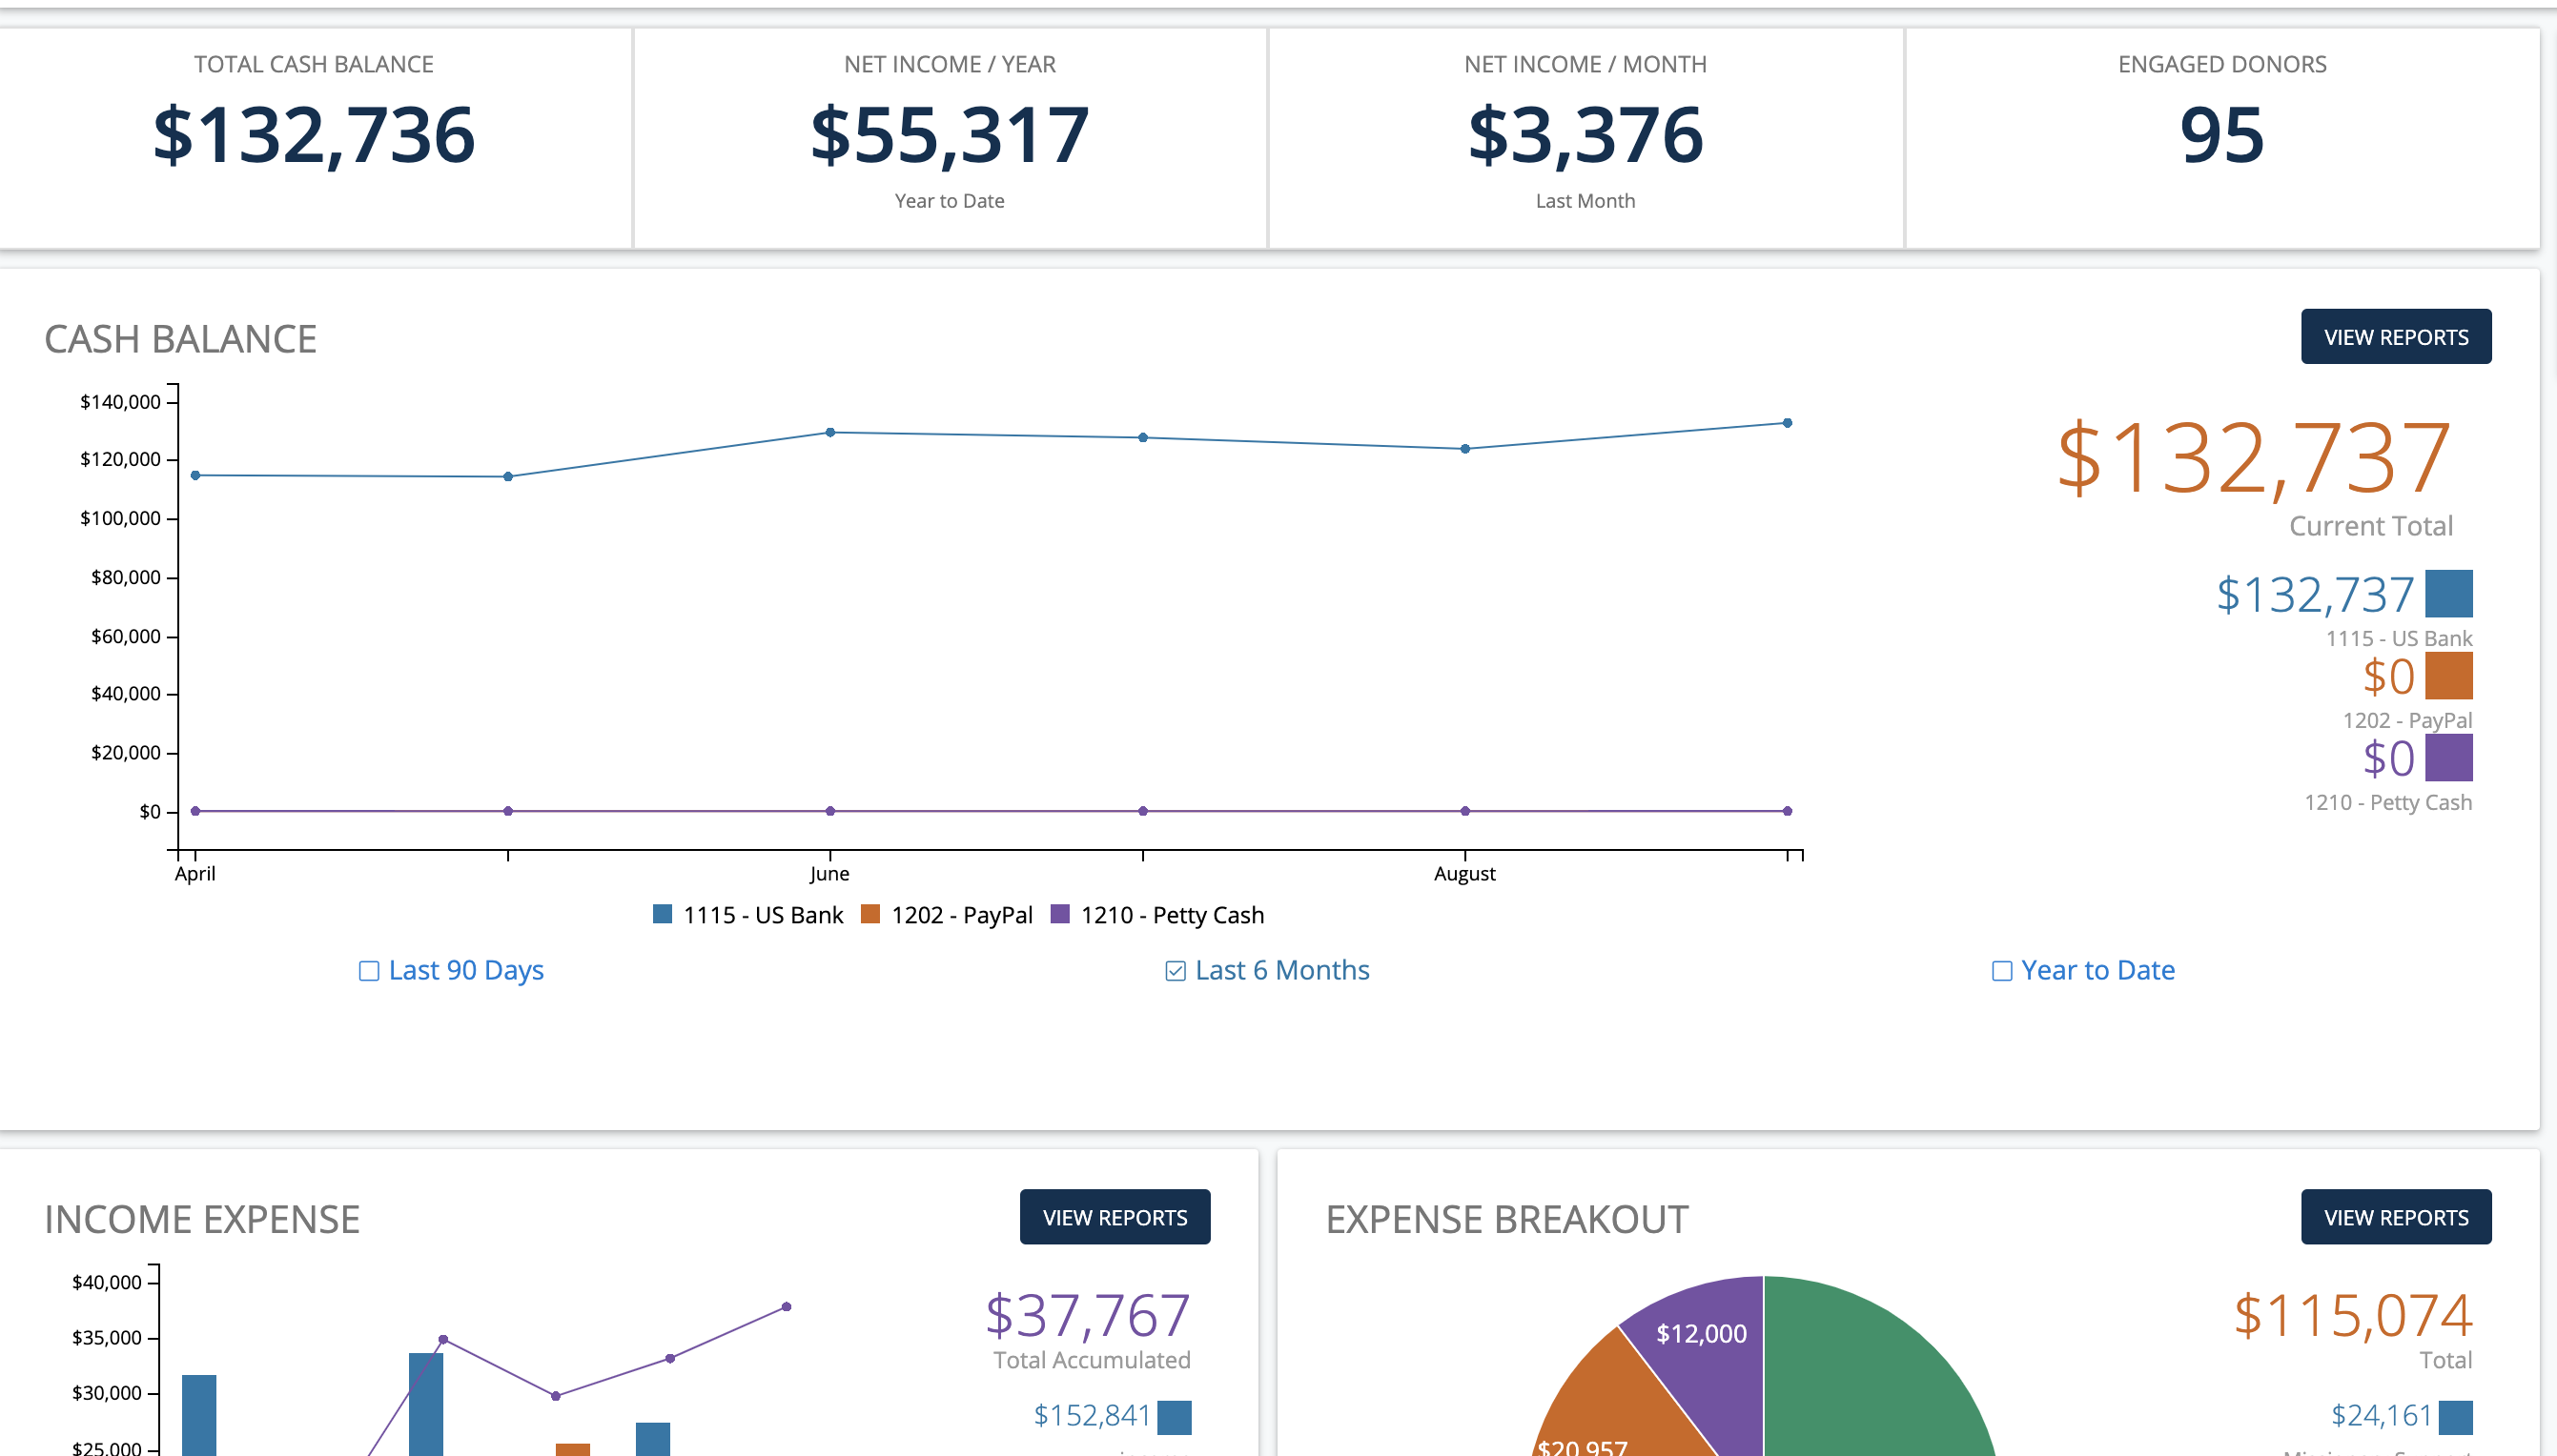Toggle the 1115 - US Bank legend entry
Screen dimensions: 2557x1456
pyautogui.click(x=748, y=914)
